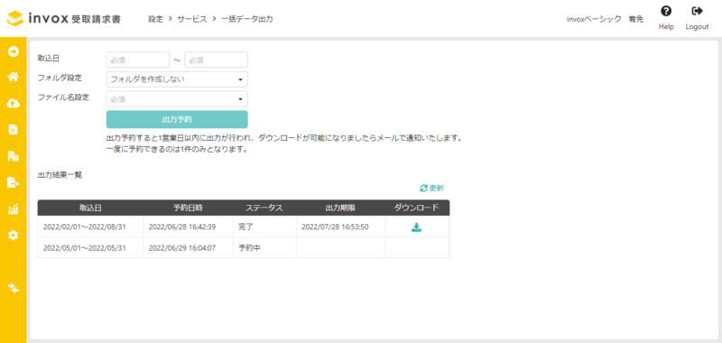Viewport: 722px width, 343px height.
Task: Click the 2022/07/28 16:53:50 deadline cell
Action: point(341,227)
